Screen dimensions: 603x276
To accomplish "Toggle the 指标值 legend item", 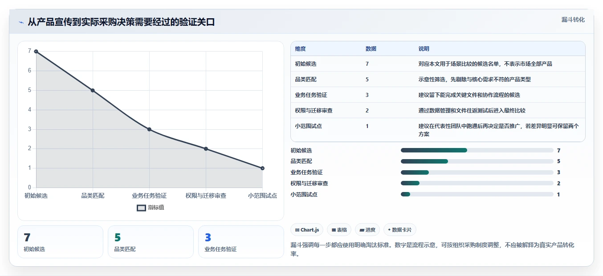I will [151, 208].
